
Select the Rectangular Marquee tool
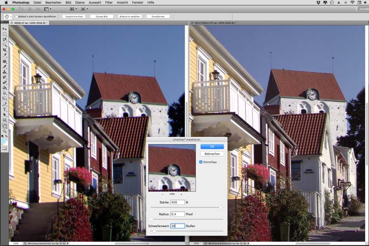click(5, 34)
